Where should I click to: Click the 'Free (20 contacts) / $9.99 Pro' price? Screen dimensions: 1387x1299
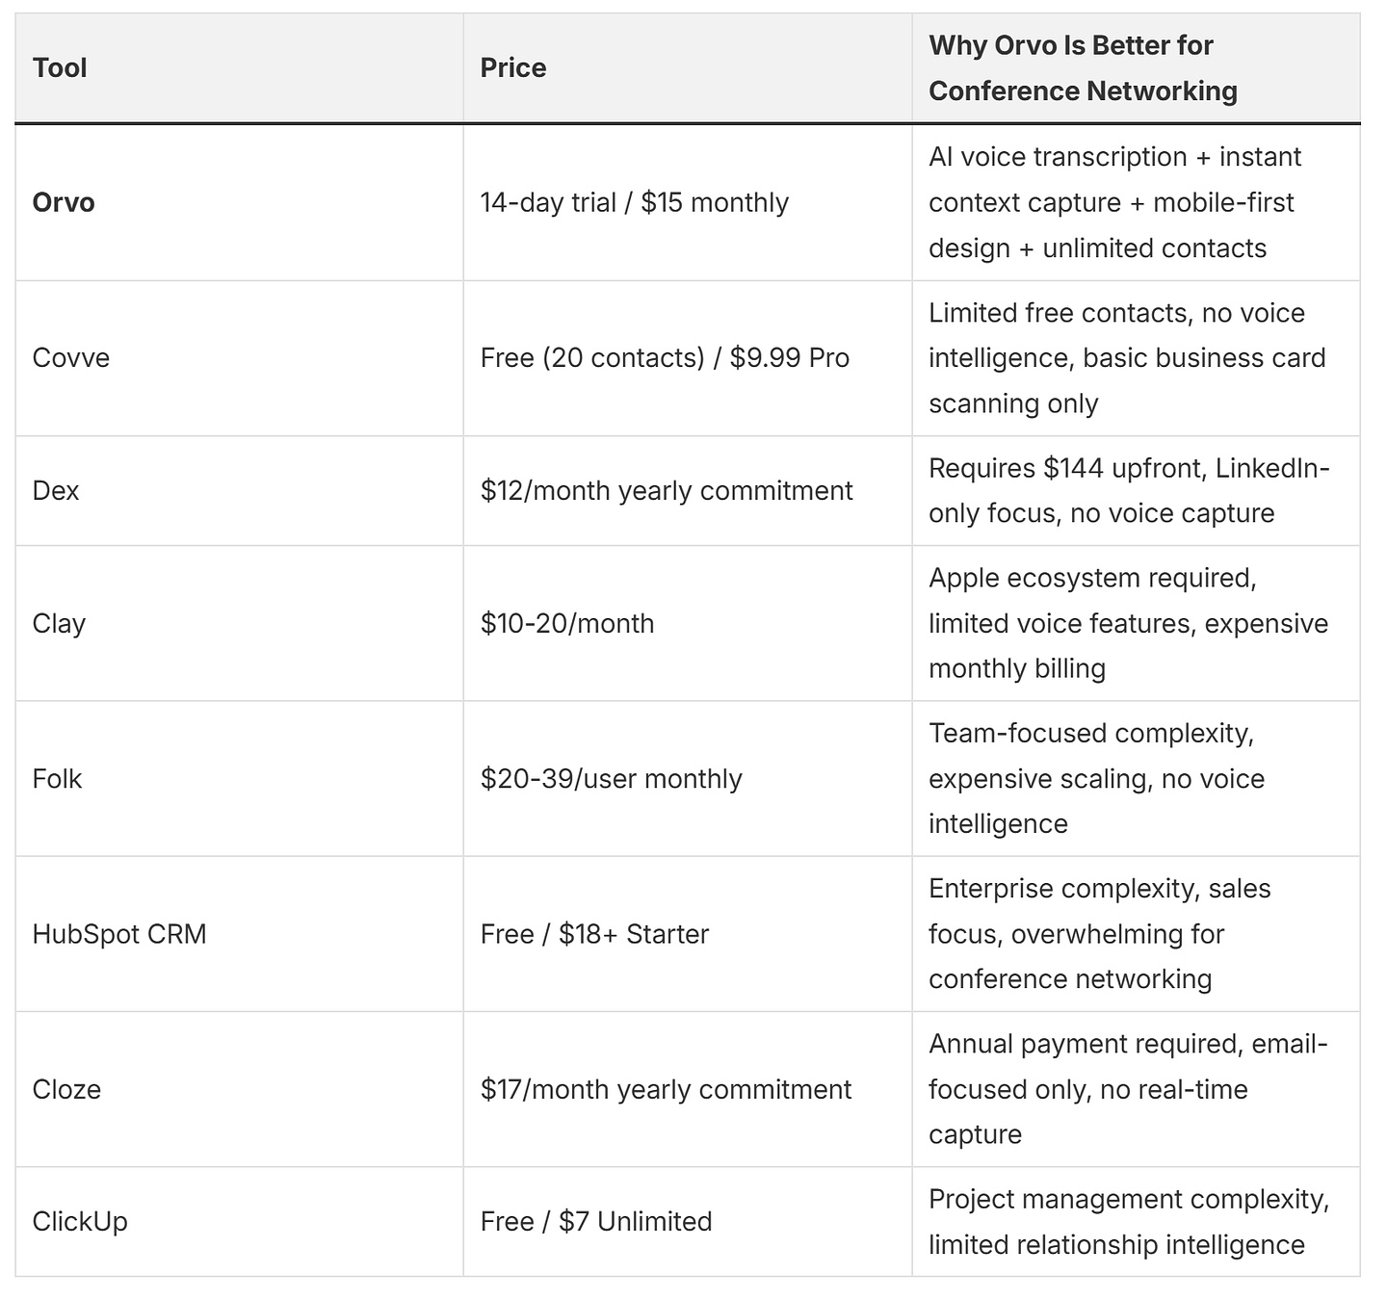(665, 358)
